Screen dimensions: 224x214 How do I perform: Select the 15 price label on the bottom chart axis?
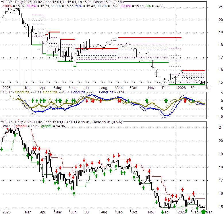(x=221, y=207)
